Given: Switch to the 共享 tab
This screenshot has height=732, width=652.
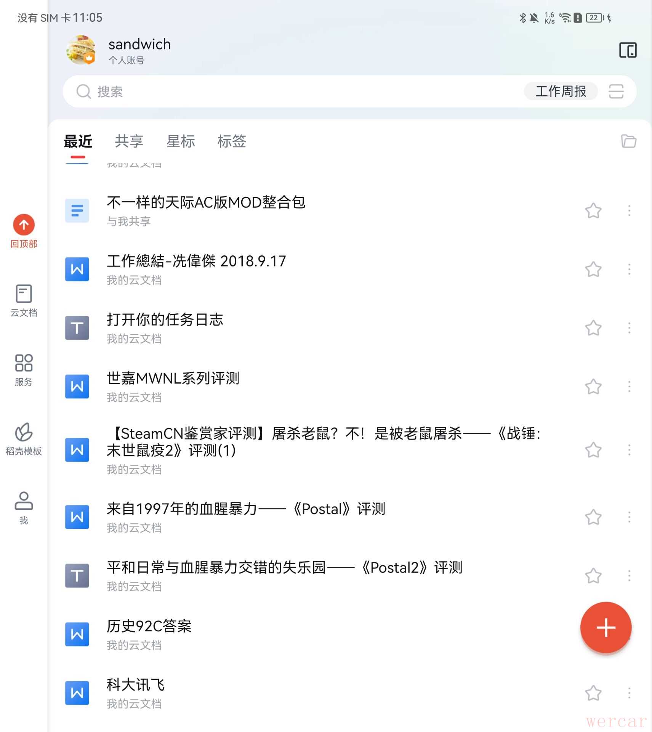Looking at the screenshot, I should 129,141.
